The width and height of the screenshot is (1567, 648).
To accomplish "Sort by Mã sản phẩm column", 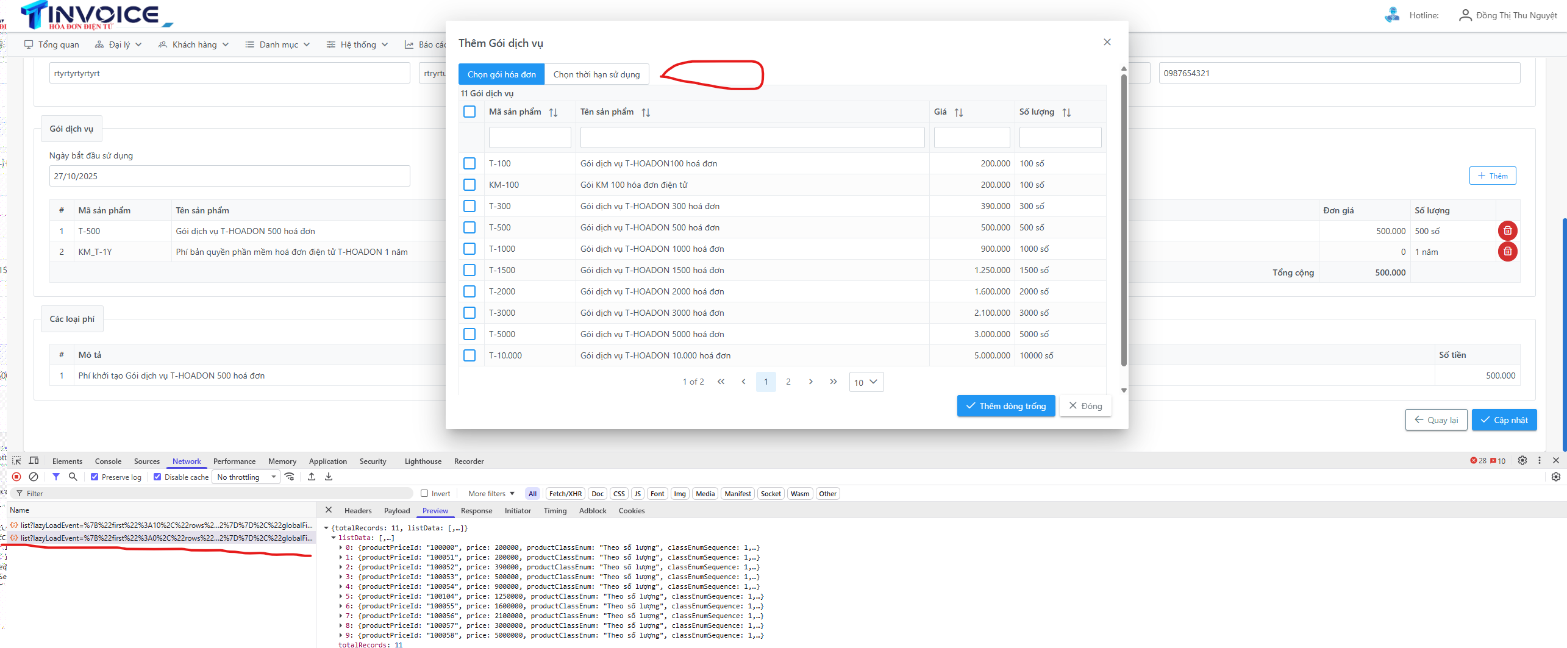I will tap(553, 112).
